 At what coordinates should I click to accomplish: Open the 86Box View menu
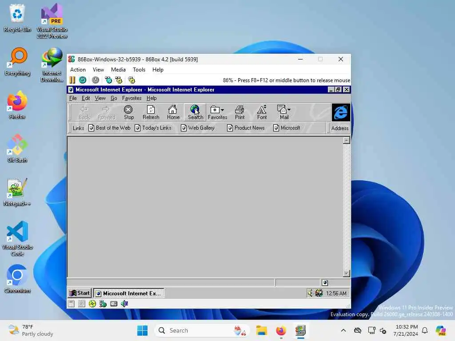point(98,70)
